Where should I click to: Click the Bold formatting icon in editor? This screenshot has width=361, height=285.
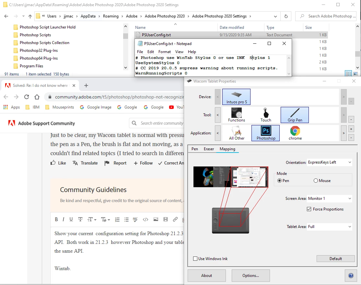pyautogui.click(x=56, y=219)
